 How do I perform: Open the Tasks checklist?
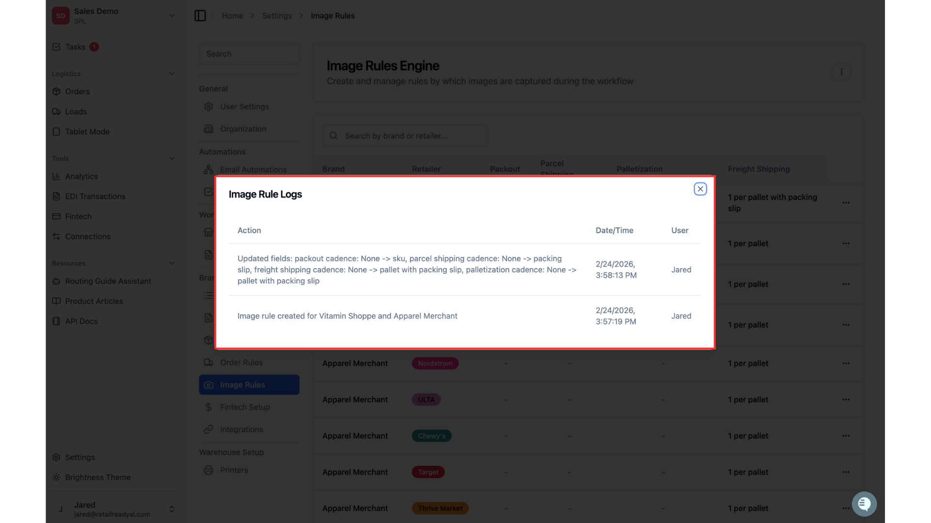tap(75, 47)
